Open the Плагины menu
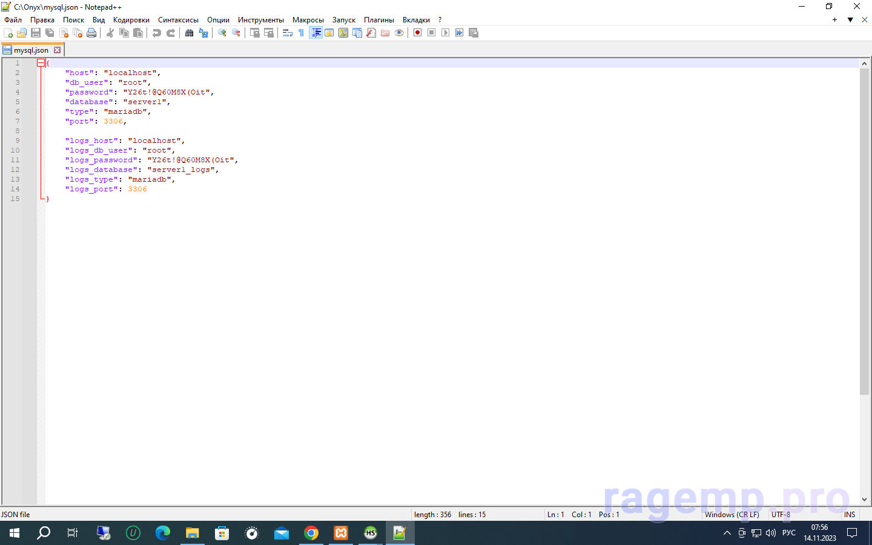The width and height of the screenshot is (872, 545). (x=378, y=20)
